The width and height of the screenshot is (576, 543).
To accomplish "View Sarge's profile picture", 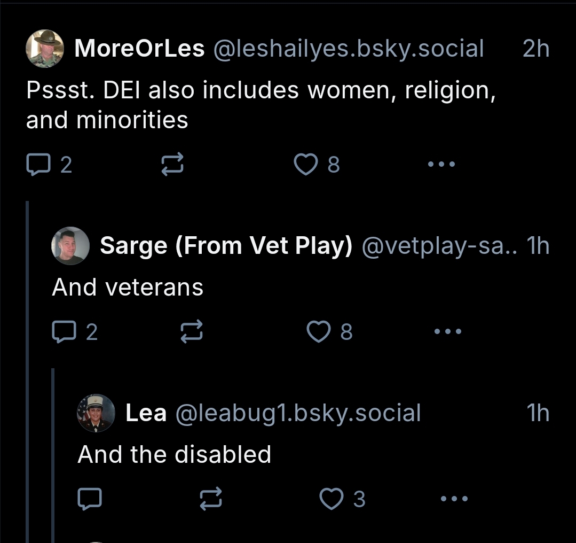I will point(70,246).
